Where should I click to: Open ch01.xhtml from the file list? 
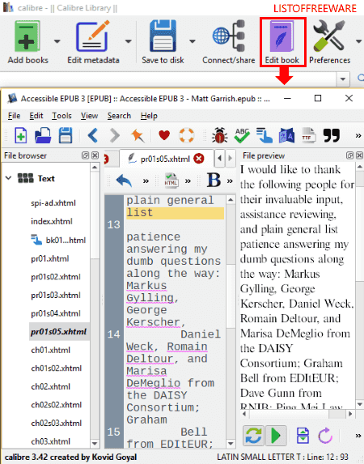point(51,350)
